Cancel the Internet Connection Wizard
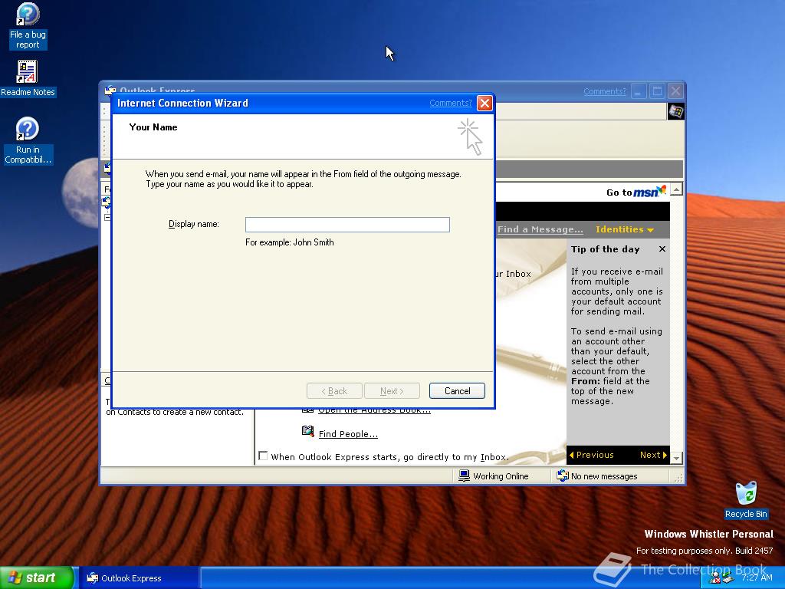This screenshot has width=785, height=589. [x=457, y=390]
